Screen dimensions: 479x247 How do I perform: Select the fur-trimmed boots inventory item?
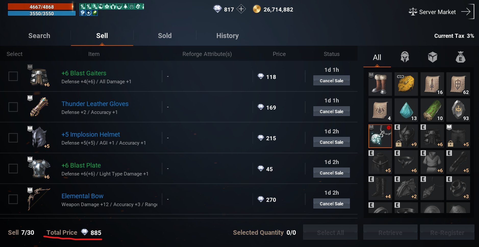[380, 84]
